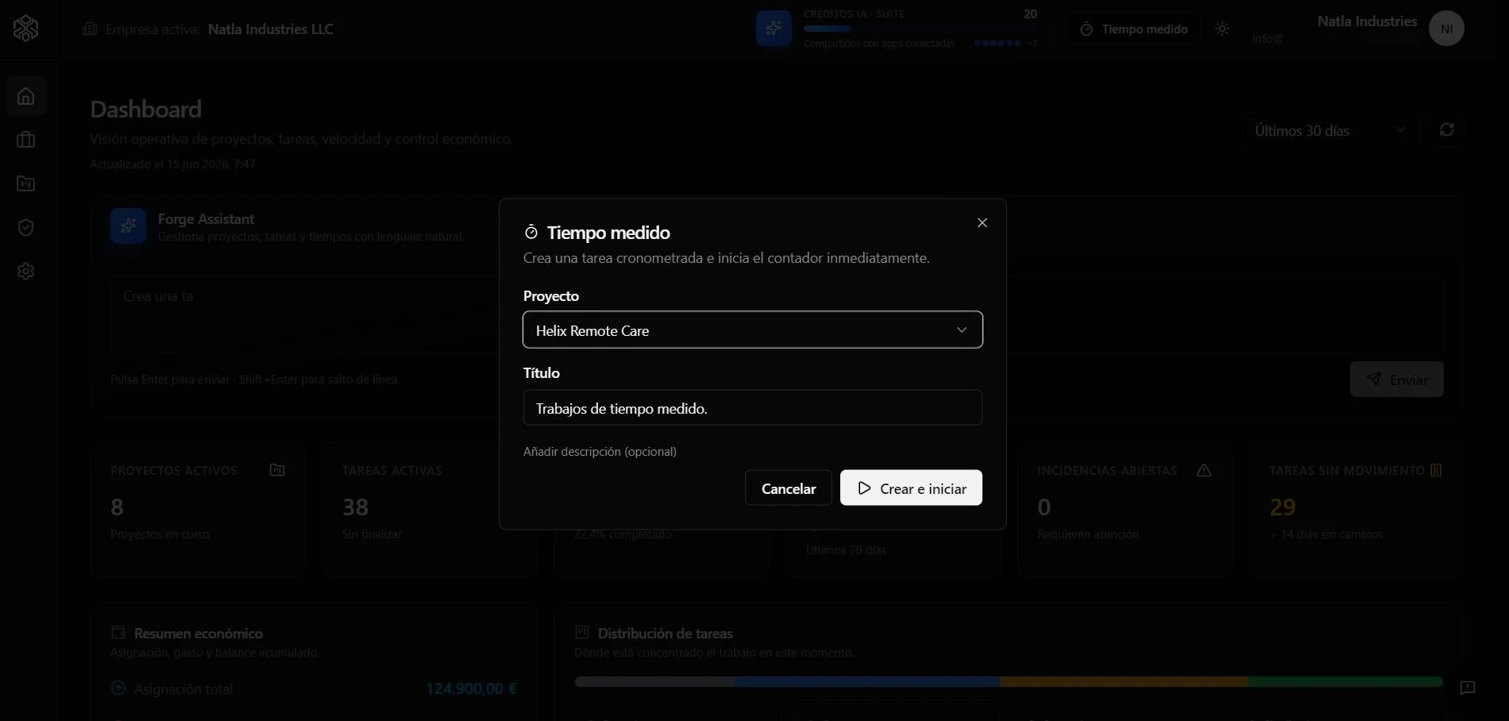Click the building icon beside Empresa activa
This screenshot has width=1509, height=721.
(x=90, y=29)
